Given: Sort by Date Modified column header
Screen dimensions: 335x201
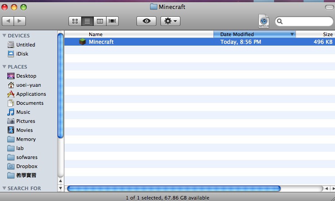Looking at the screenshot, I should (255, 34).
